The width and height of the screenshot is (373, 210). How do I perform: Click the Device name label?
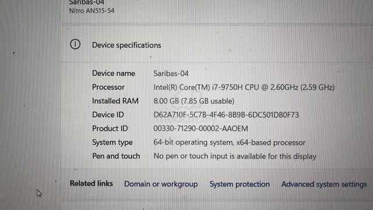[114, 73]
